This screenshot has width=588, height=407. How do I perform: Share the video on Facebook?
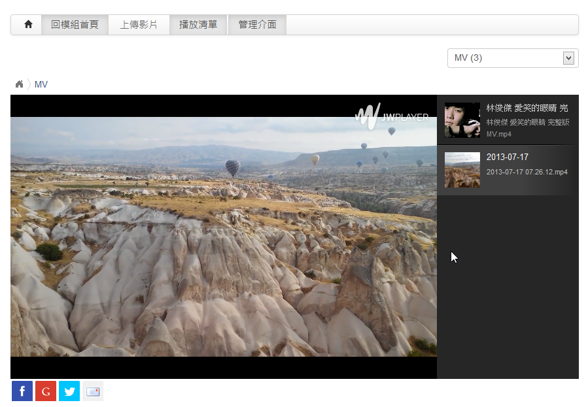pos(22,391)
